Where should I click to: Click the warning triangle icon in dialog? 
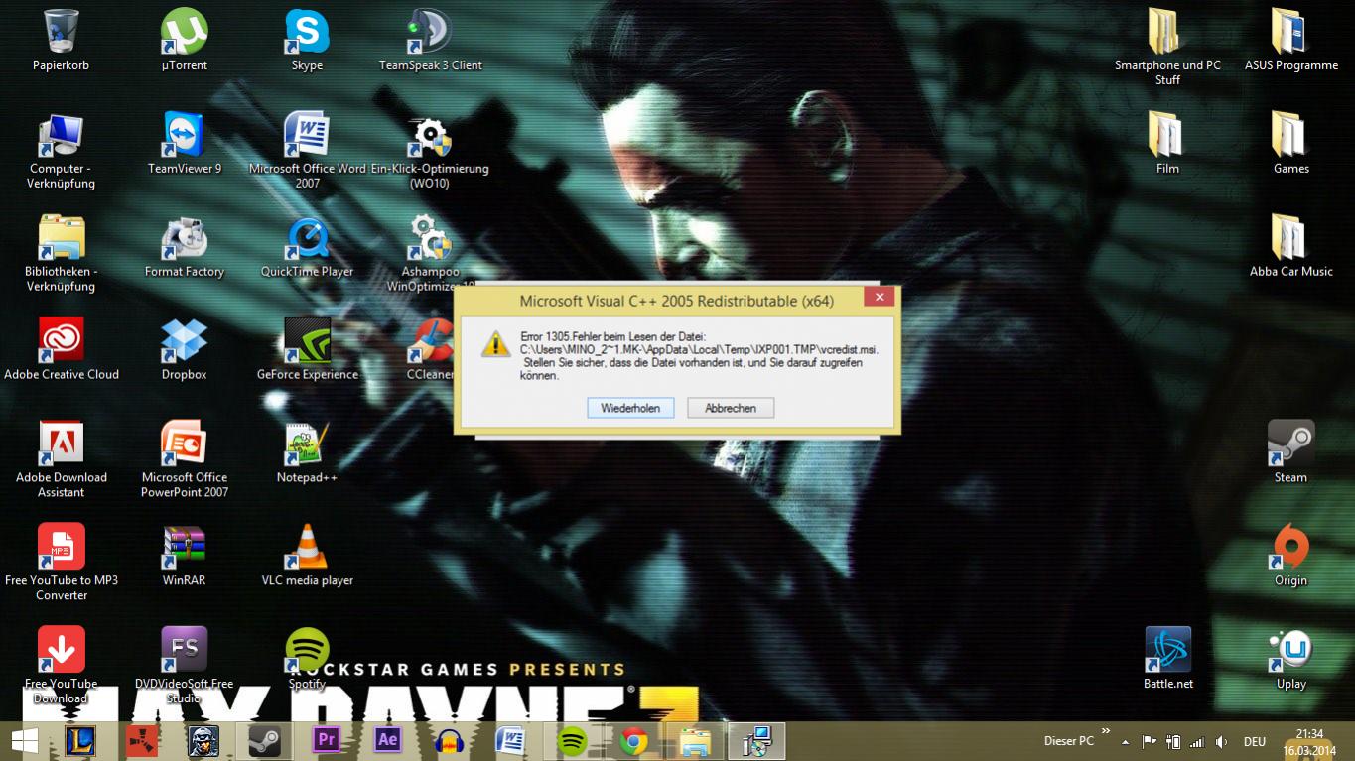click(x=495, y=343)
